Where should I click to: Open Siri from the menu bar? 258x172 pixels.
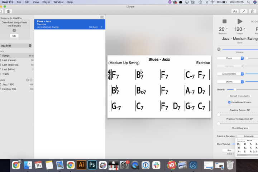(255, 2)
